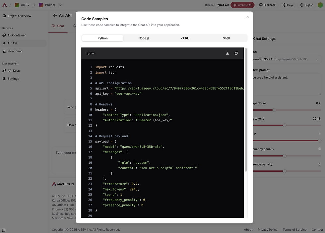Click the system prompt text area
The width and height of the screenshot is (325, 233).
pos(287,84)
